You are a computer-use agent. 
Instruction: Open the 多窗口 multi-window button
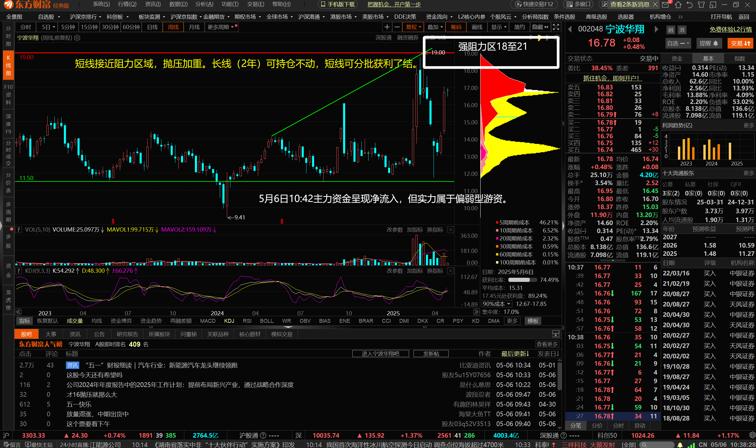pyautogui.click(x=578, y=4)
